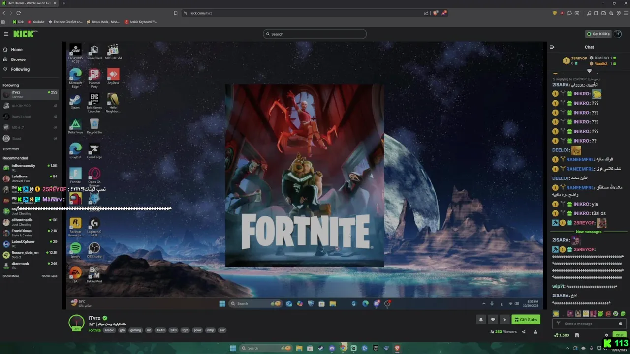Open Brave Shields lion icon
The width and height of the screenshot is (630, 354).
435,13
